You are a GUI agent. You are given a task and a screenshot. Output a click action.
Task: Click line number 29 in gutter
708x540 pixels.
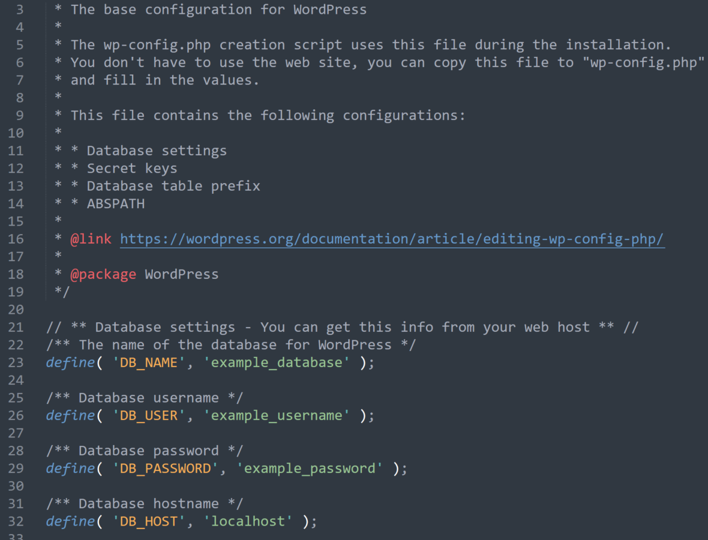pos(16,468)
